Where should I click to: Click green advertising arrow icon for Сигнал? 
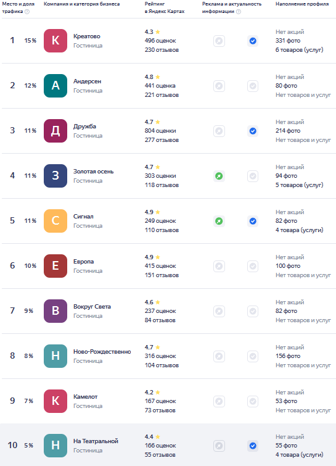[219, 221]
